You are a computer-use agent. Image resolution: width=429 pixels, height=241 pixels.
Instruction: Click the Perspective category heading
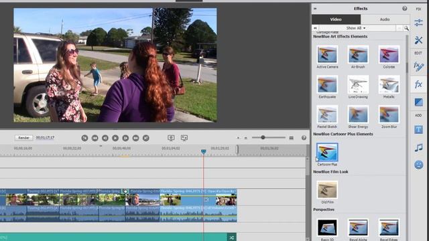tap(324, 210)
